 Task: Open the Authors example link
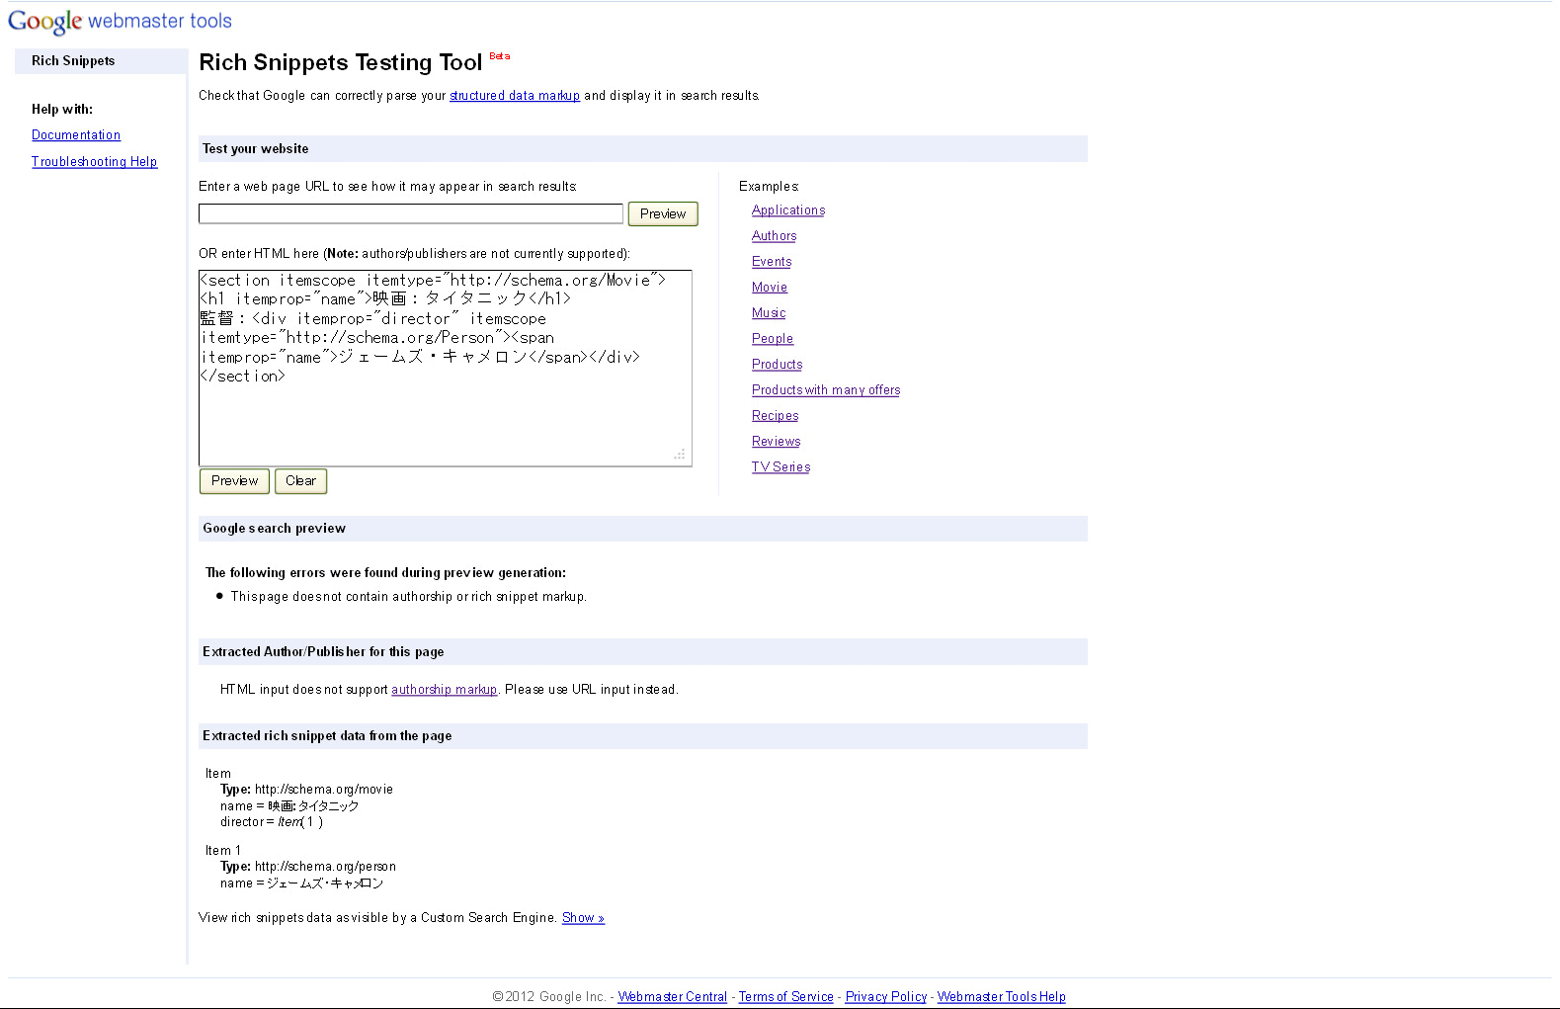pyautogui.click(x=774, y=236)
